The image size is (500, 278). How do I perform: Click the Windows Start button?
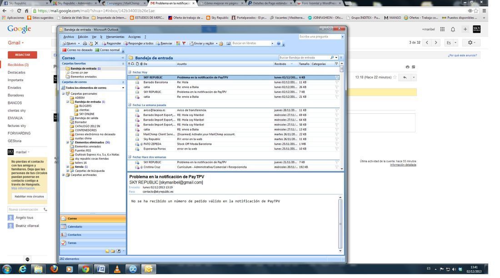coord(6,269)
